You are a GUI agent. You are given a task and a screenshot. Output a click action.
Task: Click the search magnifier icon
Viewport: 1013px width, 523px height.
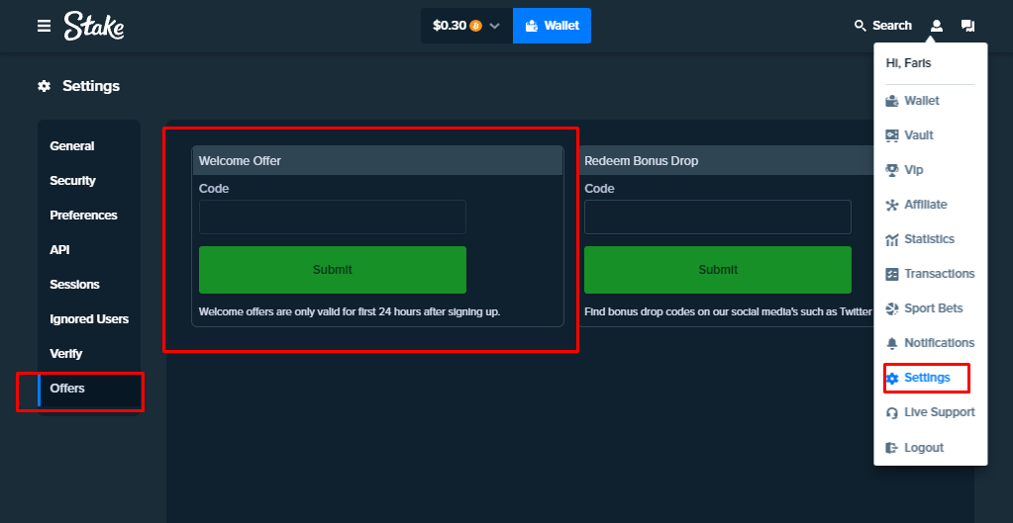860,26
